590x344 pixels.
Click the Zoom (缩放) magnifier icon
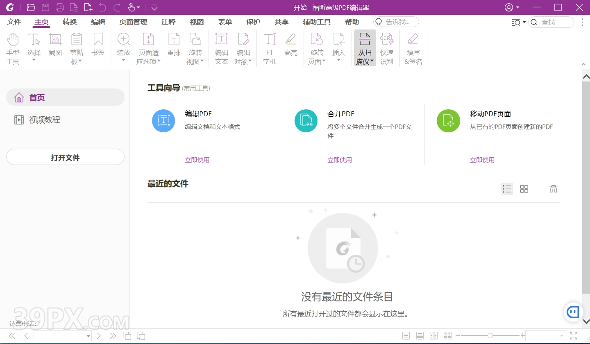point(124,39)
